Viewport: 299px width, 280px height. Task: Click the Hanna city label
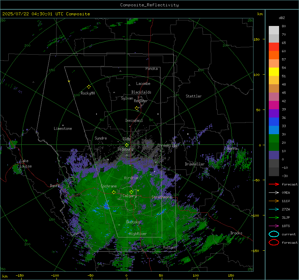pyautogui.click(x=232, y=148)
